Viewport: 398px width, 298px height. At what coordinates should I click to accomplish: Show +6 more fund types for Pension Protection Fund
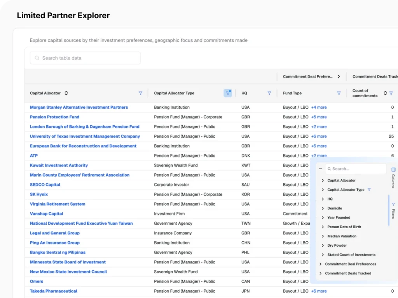coord(319,117)
